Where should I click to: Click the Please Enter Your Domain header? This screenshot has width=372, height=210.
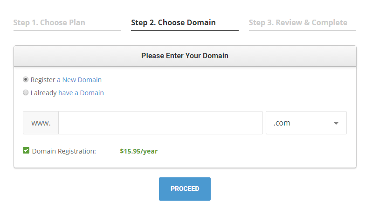pyautogui.click(x=185, y=56)
